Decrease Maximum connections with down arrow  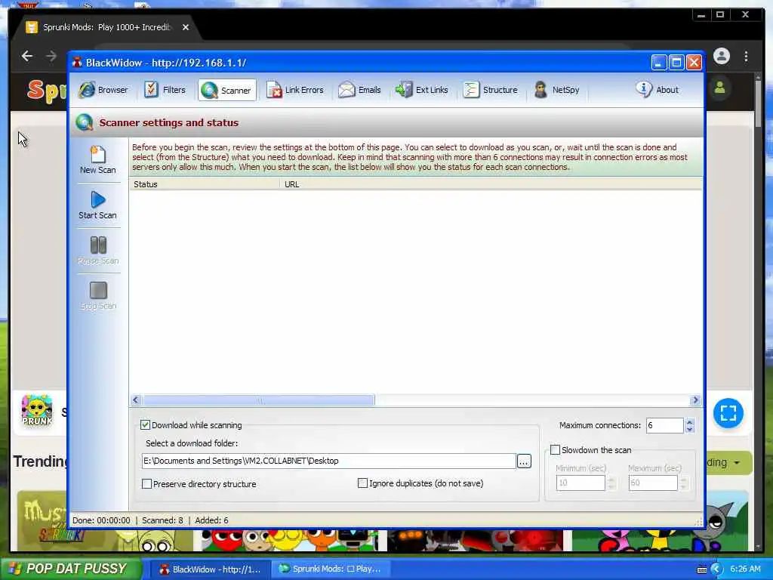pyautogui.click(x=690, y=429)
